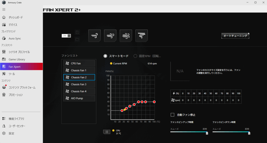
Task: Click the ファンスピンアップ時間 slider handle
Action: point(207,133)
